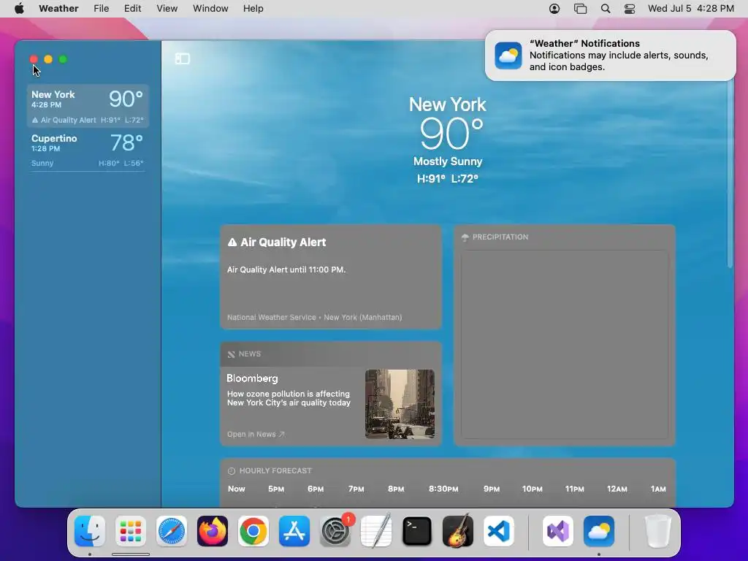Click the main view vertical scrollbar

click(x=730, y=174)
